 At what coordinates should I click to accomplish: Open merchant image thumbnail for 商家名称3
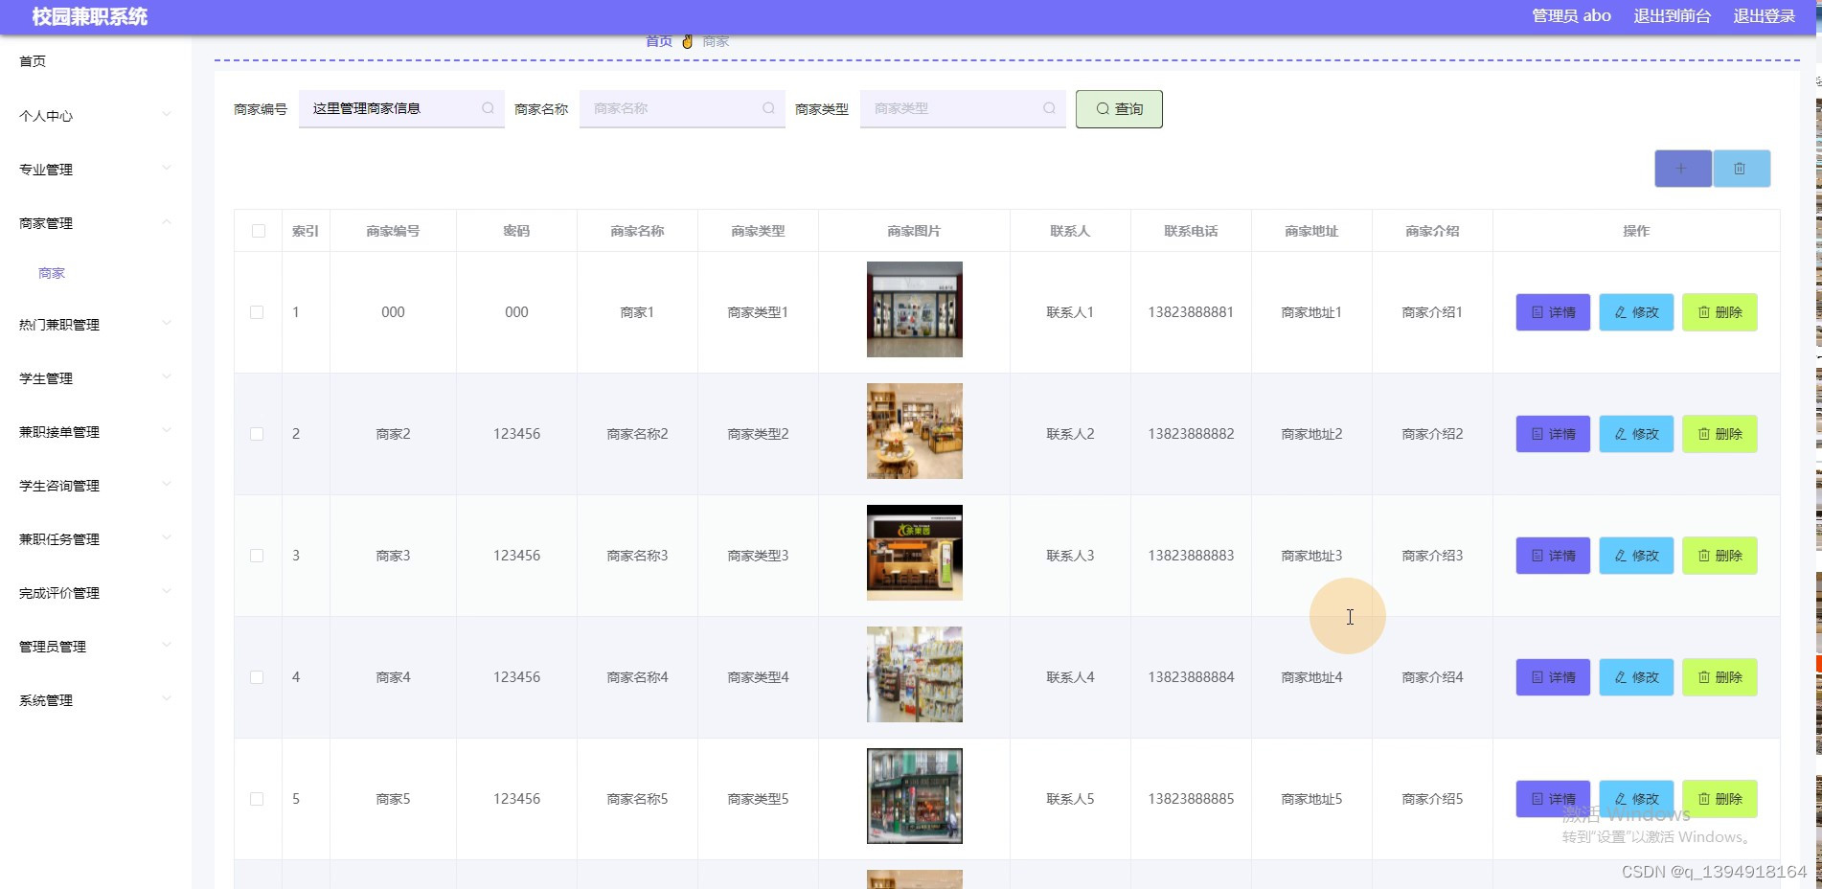tap(915, 553)
